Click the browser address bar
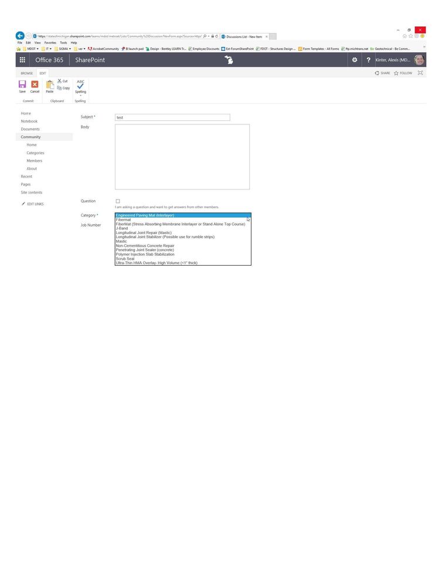Viewport: 442px width, 586px height. coord(120,36)
